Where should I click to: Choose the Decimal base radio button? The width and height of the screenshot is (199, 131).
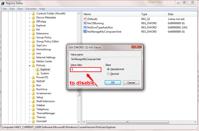108,74
